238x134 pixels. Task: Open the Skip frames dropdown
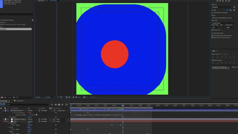(222, 27)
